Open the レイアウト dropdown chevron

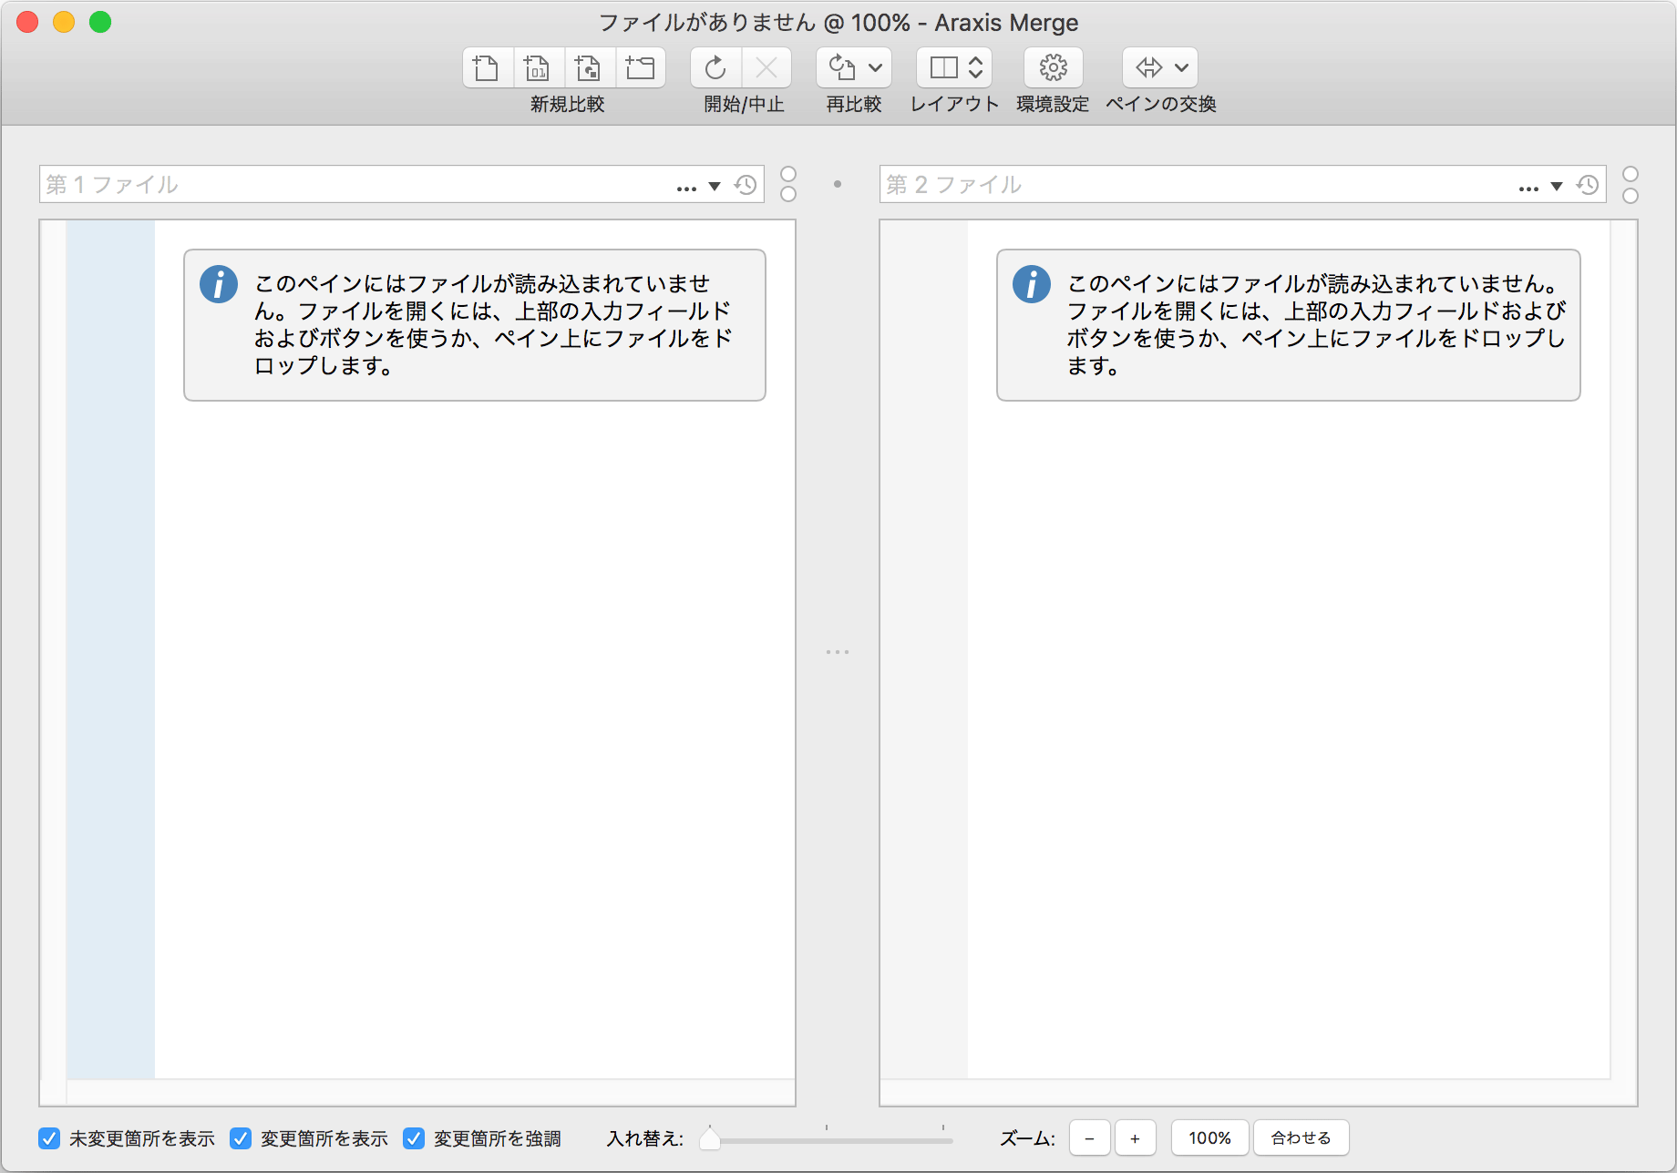point(973,67)
